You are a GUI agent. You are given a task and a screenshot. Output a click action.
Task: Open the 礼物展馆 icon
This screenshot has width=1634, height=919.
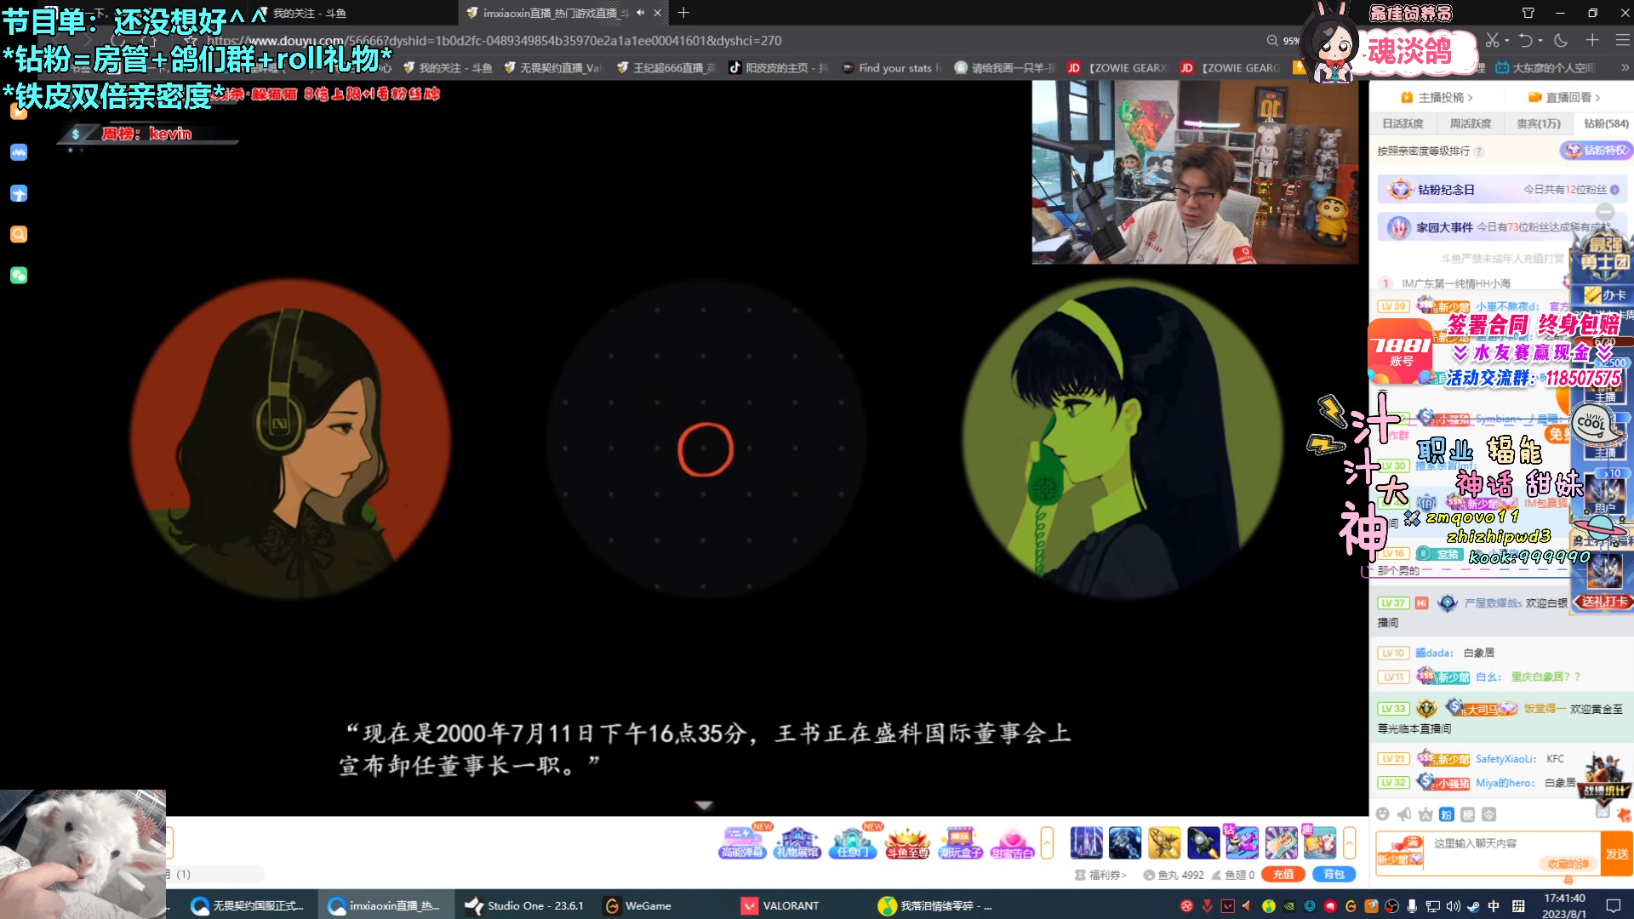[797, 842]
